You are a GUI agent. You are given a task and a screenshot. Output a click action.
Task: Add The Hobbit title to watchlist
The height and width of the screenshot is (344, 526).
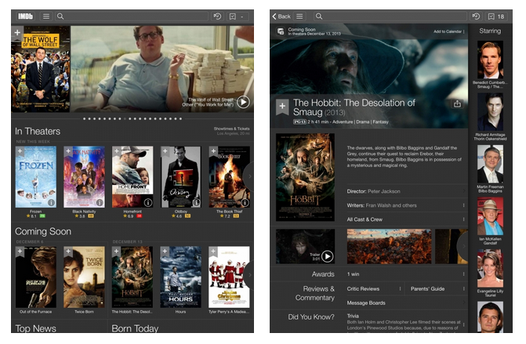(282, 107)
